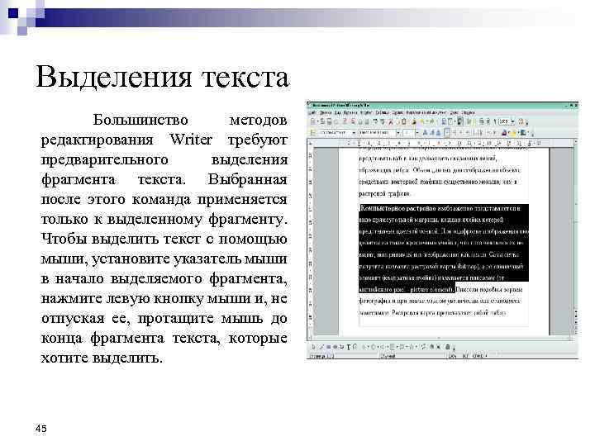Toggle Align Right paragraph button
Screen dimensions: 595x446
(460, 133)
